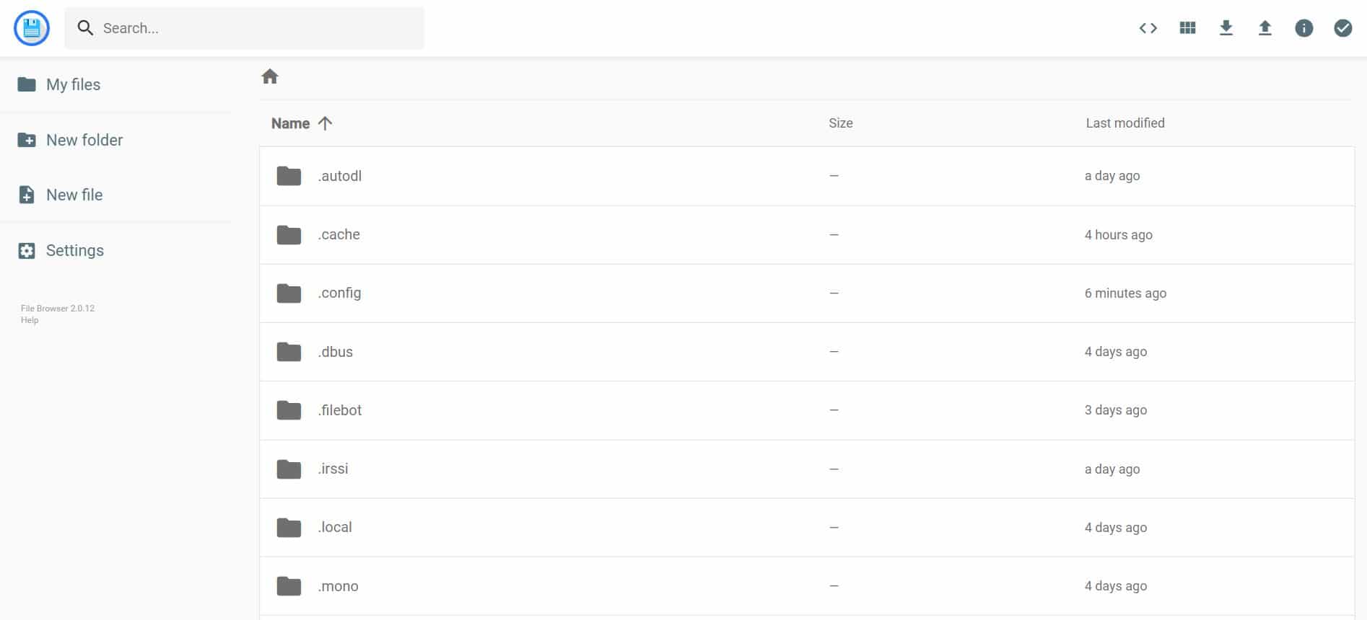
Task: Open the .autodl folder
Action: pos(339,176)
